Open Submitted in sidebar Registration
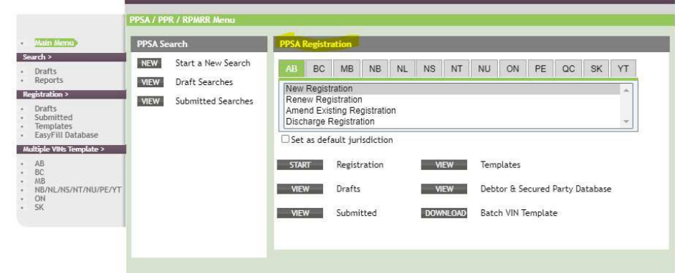Screen dimensions: 675x273 [x=53, y=117]
